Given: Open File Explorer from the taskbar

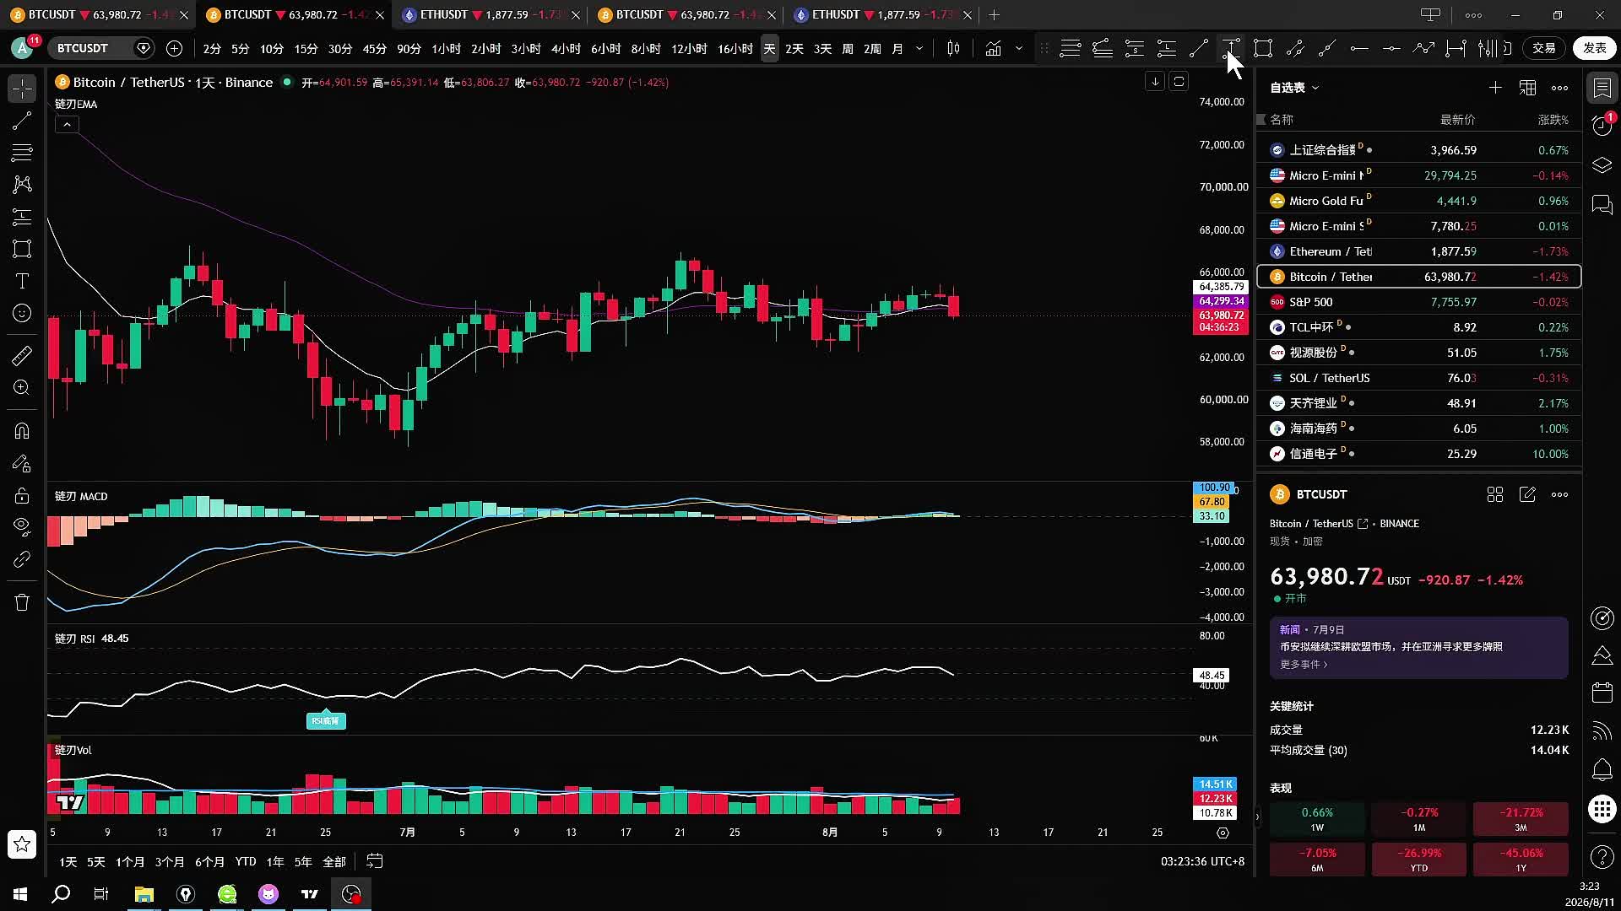Looking at the screenshot, I should point(144,893).
